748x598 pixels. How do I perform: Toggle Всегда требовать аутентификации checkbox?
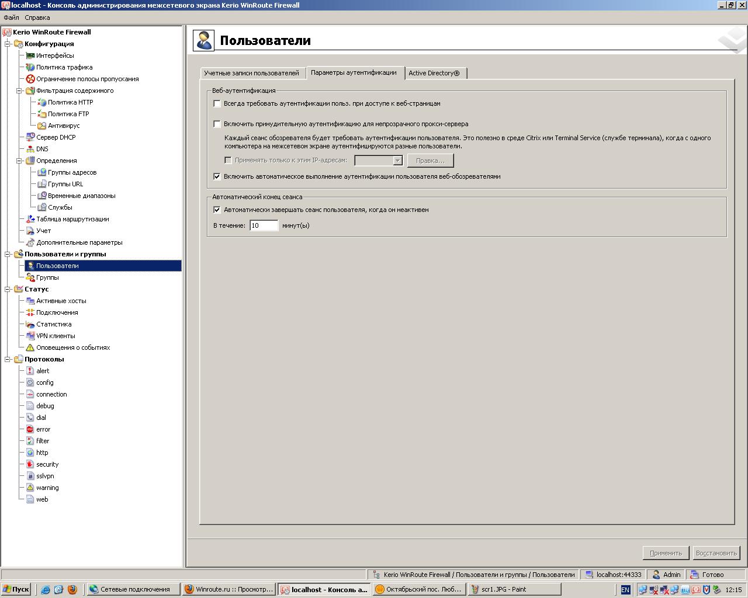(x=217, y=103)
